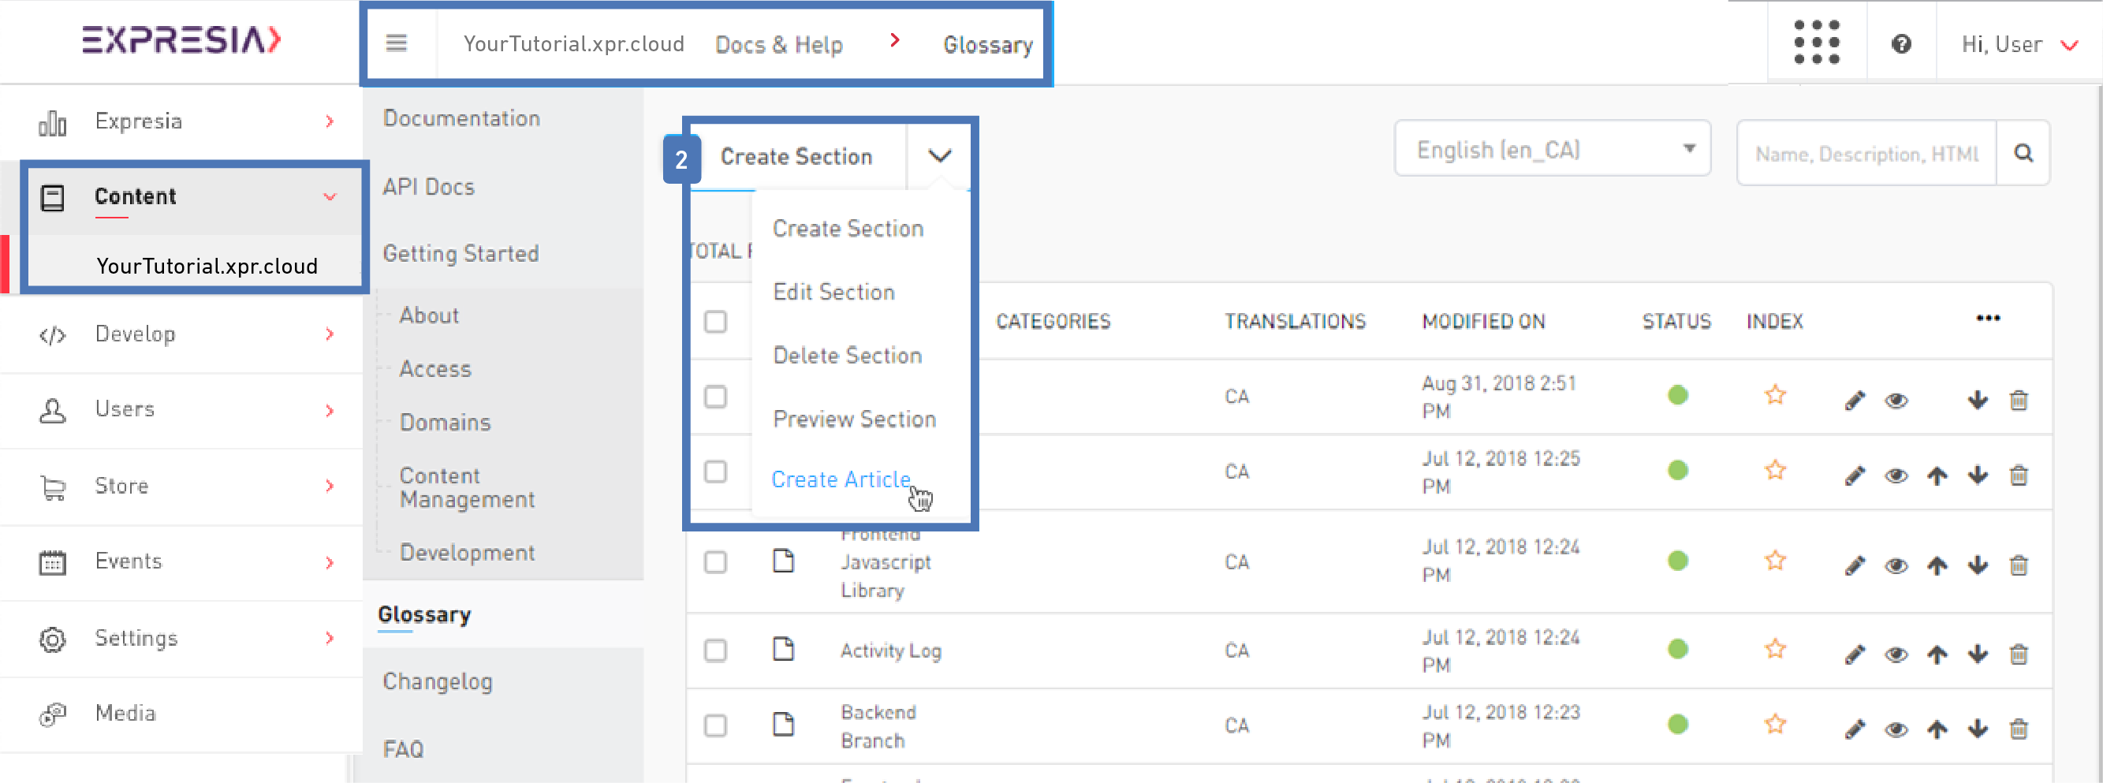Choose Create Article from the dropdown
Screen dimensions: 2103x783
841,479
